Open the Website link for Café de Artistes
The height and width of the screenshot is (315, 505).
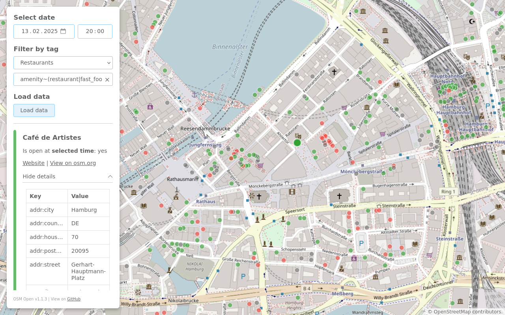pyautogui.click(x=34, y=163)
